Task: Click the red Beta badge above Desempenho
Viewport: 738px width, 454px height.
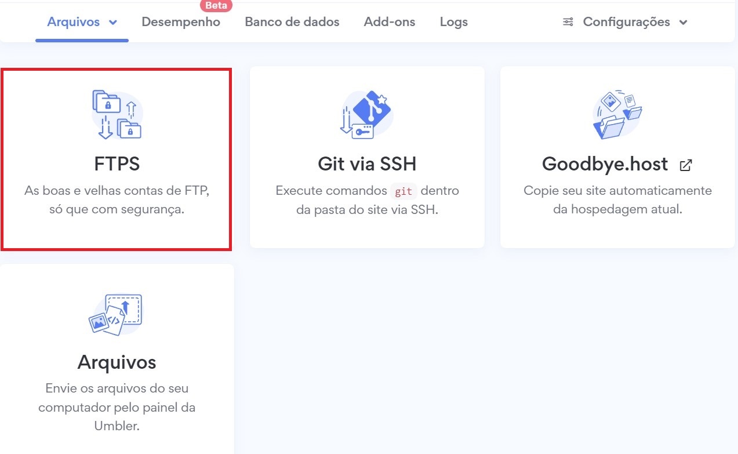Action: [x=216, y=6]
